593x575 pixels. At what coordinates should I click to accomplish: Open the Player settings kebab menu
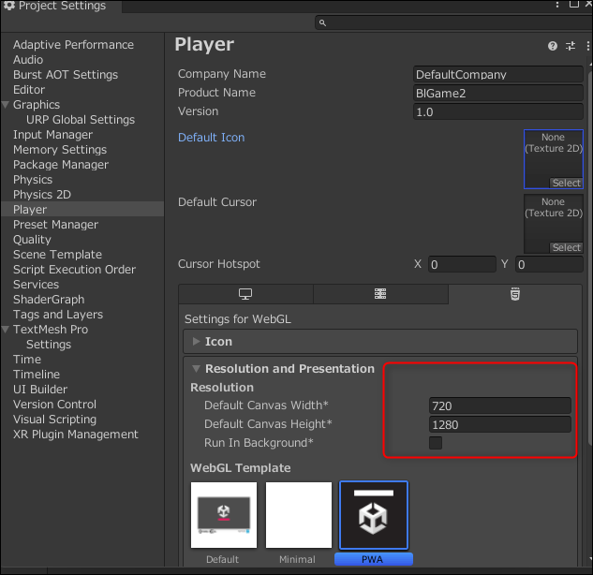(x=587, y=46)
